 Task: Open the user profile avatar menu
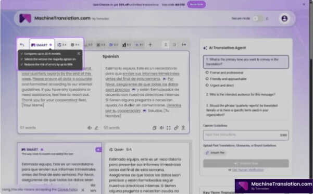coord(284,18)
